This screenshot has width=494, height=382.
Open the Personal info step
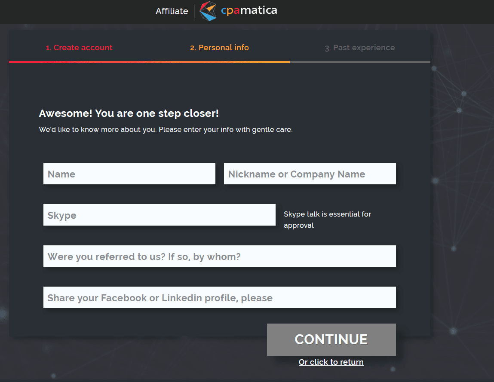click(x=219, y=48)
